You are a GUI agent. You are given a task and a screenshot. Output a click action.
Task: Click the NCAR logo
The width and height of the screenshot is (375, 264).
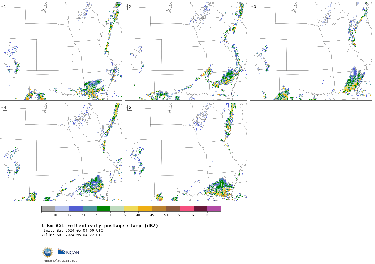coord(69,252)
